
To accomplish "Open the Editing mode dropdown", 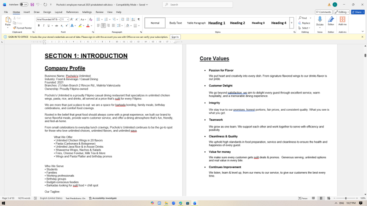I will [x=342, y=12].
